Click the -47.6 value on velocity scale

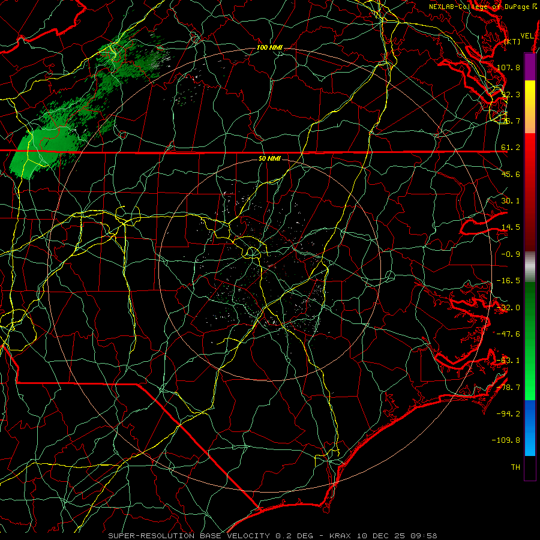[508, 334]
